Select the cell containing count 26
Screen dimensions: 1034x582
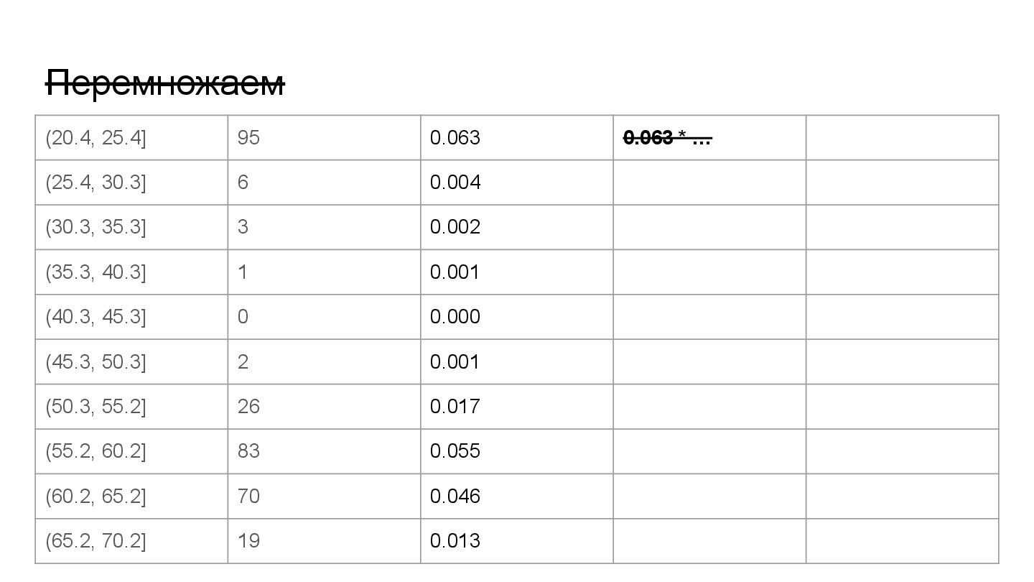(x=324, y=407)
